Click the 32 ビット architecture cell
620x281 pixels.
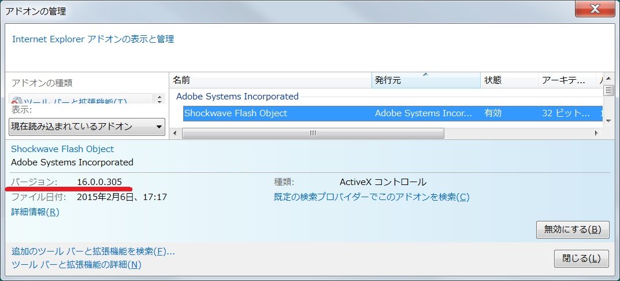pos(566,113)
